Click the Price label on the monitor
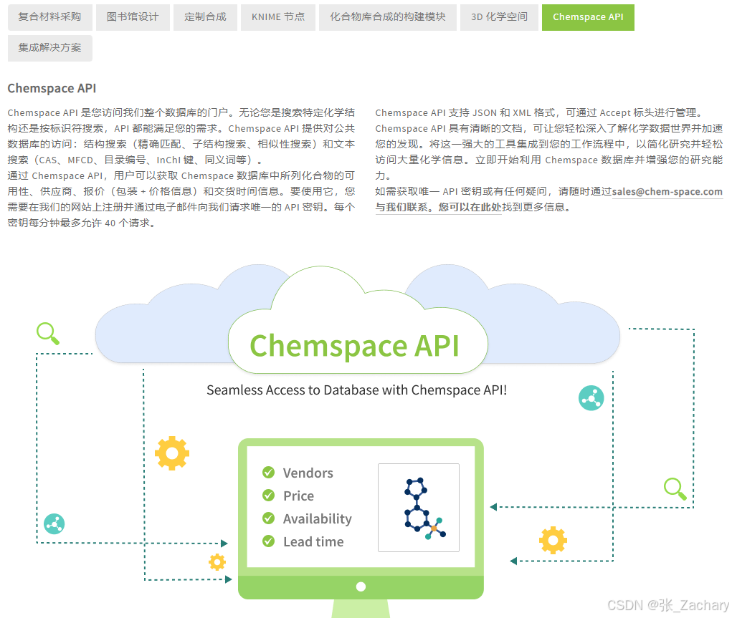Image resolution: width=732 pixels, height=618 pixels. [x=299, y=496]
